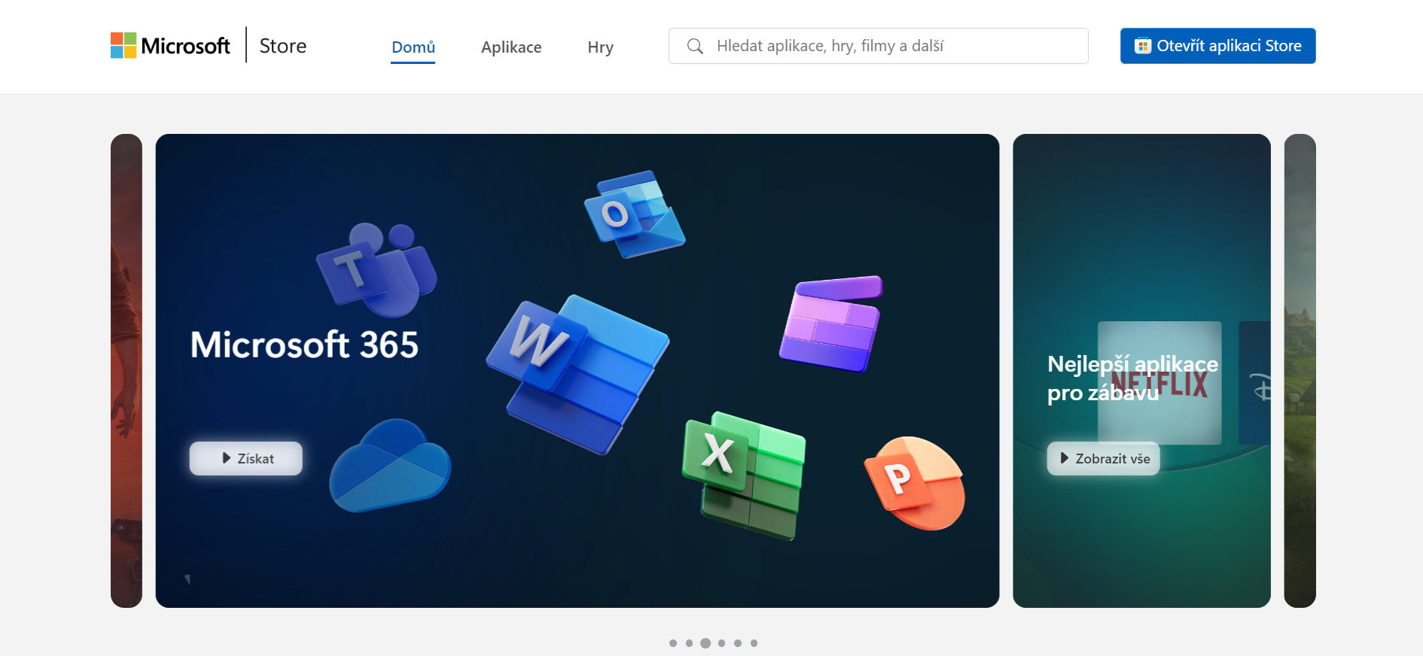
Task: Click play arrow in Zobrazit vše
Action: (x=1065, y=458)
